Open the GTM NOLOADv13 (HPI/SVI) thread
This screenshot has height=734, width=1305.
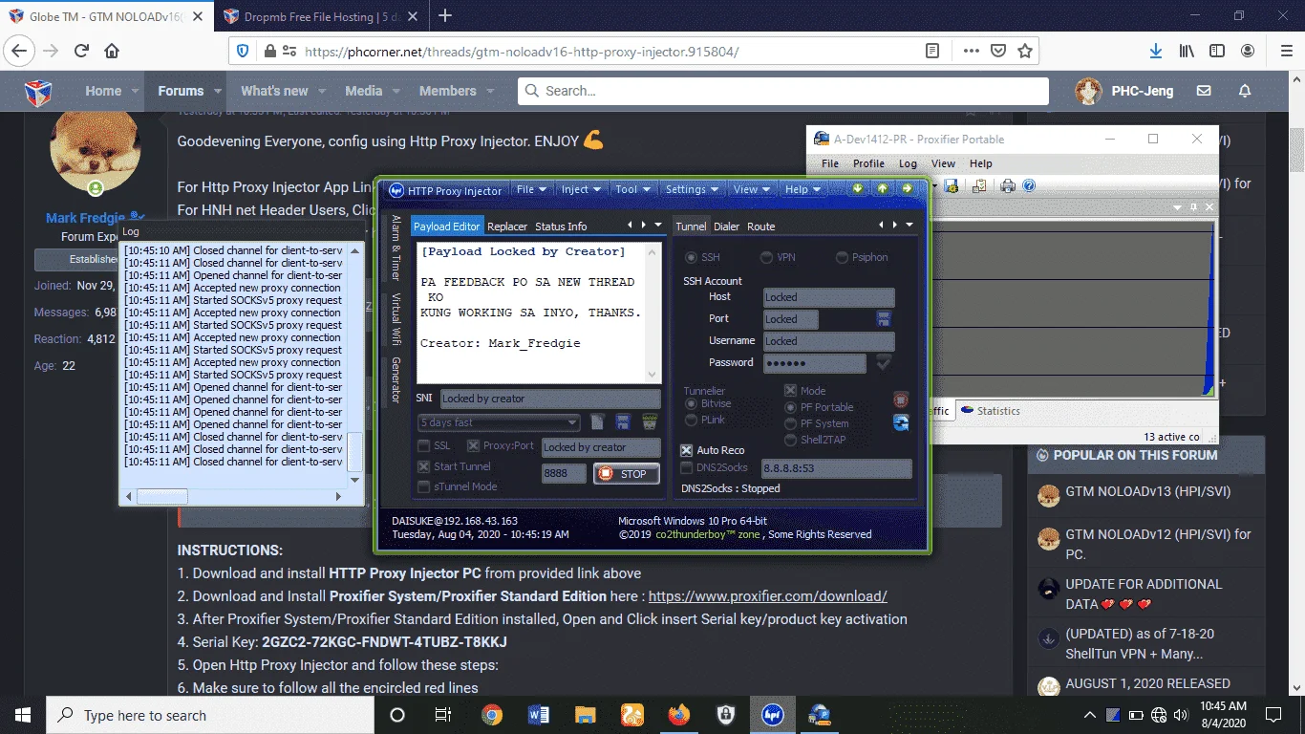tap(1147, 492)
